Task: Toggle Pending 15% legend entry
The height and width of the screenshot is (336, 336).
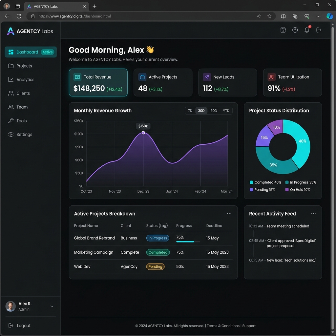Action: (262, 190)
